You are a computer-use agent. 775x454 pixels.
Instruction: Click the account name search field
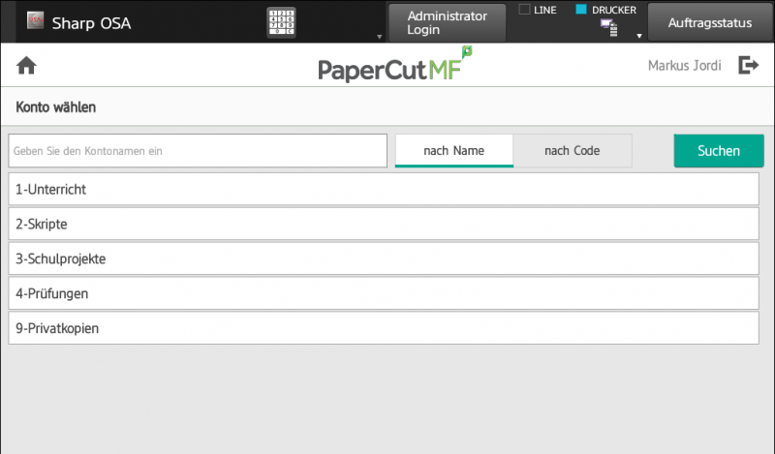(198, 151)
